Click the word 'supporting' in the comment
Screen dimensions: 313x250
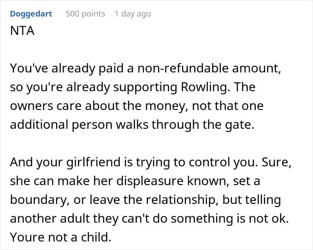pyautogui.click(x=145, y=88)
